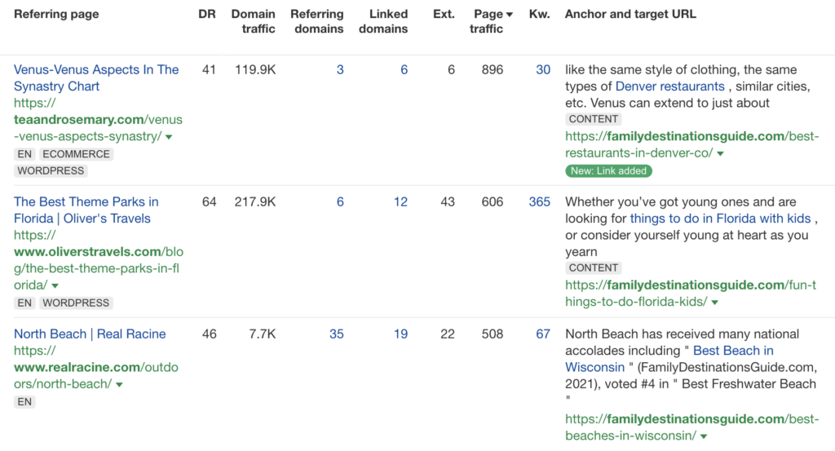The image size is (835, 451).
Task: Click the New: Link added badge
Action: 608,171
